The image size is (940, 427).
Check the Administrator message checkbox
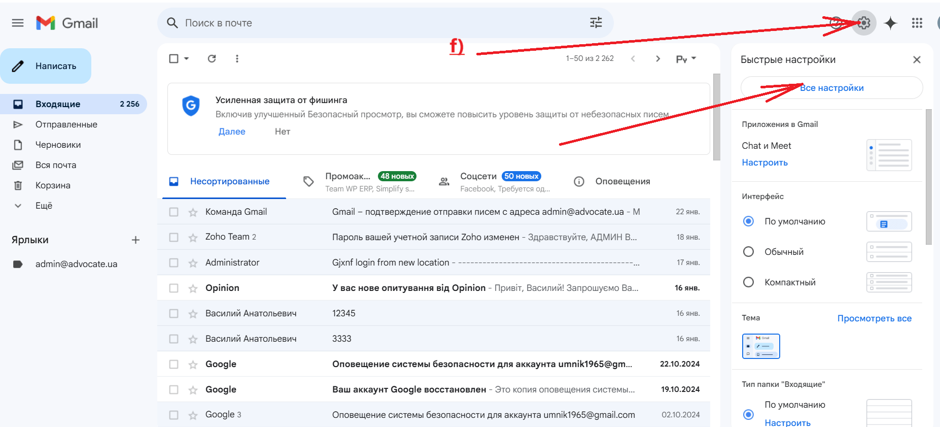pyautogui.click(x=173, y=262)
